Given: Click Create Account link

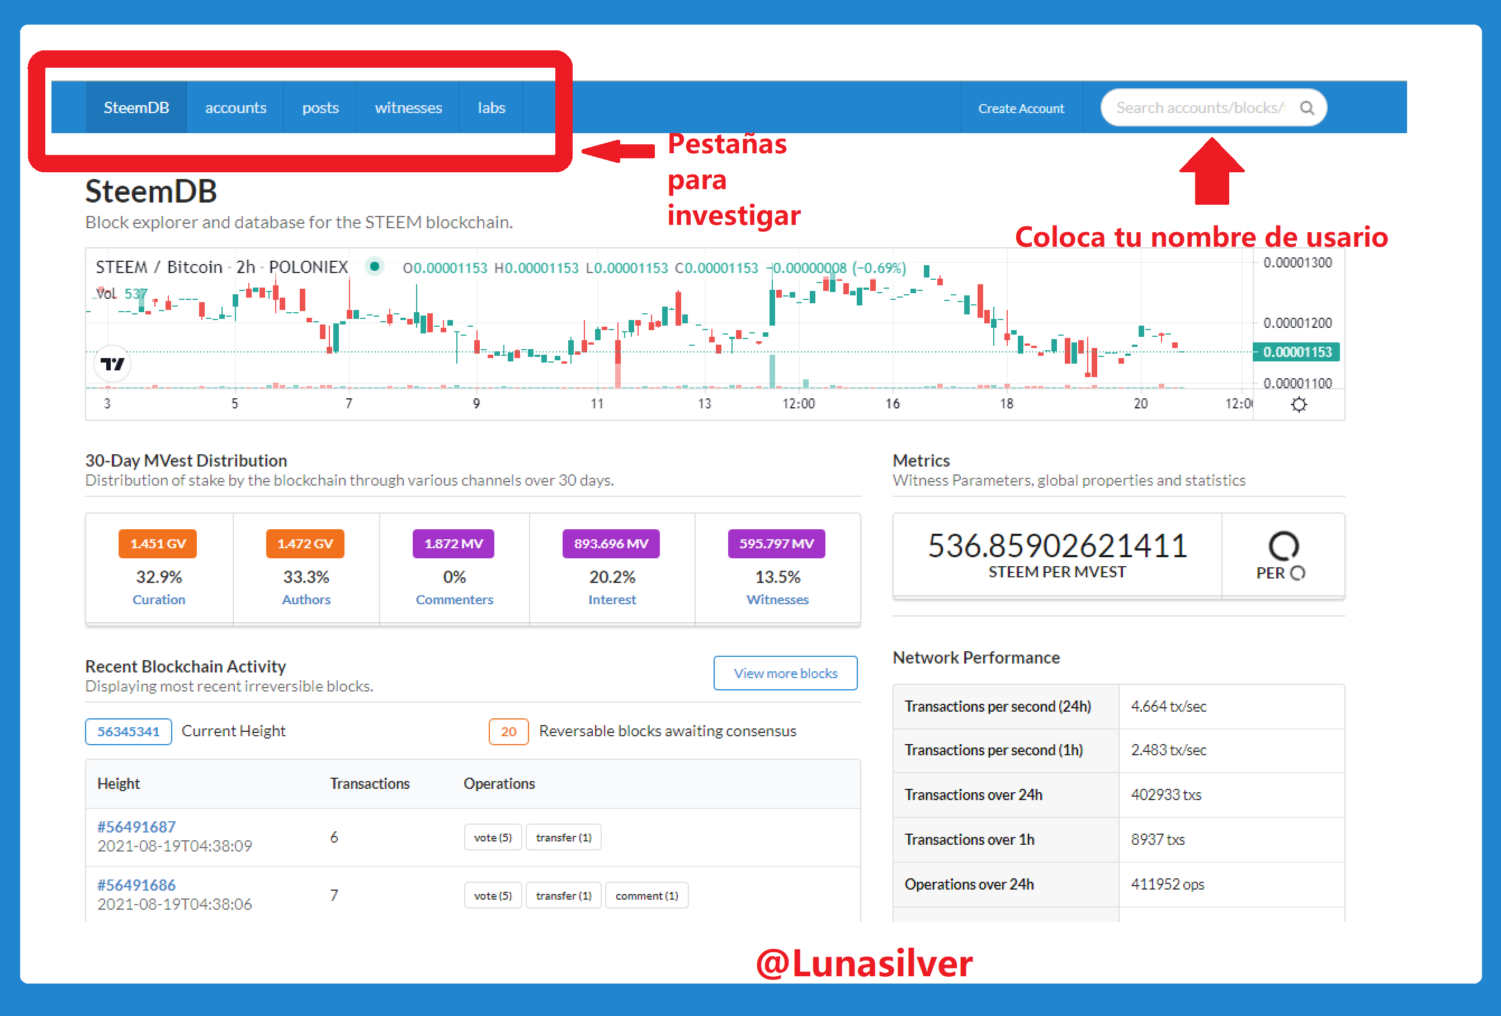Looking at the screenshot, I should (x=1021, y=108).
